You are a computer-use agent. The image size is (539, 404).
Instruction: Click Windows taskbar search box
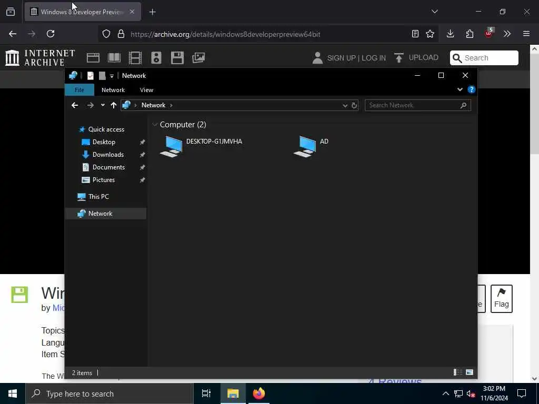(109, 393)
